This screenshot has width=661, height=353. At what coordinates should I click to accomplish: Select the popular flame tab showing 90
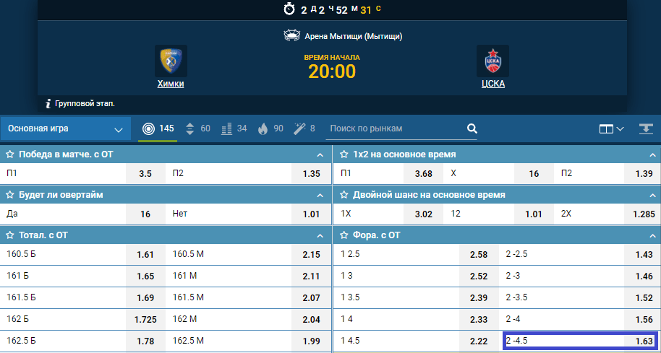click(270, 128)
